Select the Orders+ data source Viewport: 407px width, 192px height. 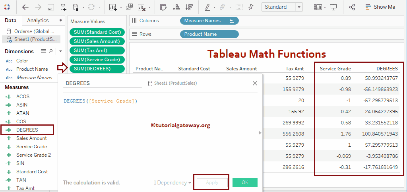click(31, 31)
